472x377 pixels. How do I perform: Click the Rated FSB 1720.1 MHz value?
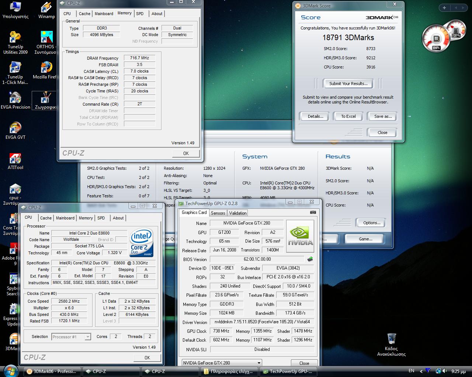[69, 321]
